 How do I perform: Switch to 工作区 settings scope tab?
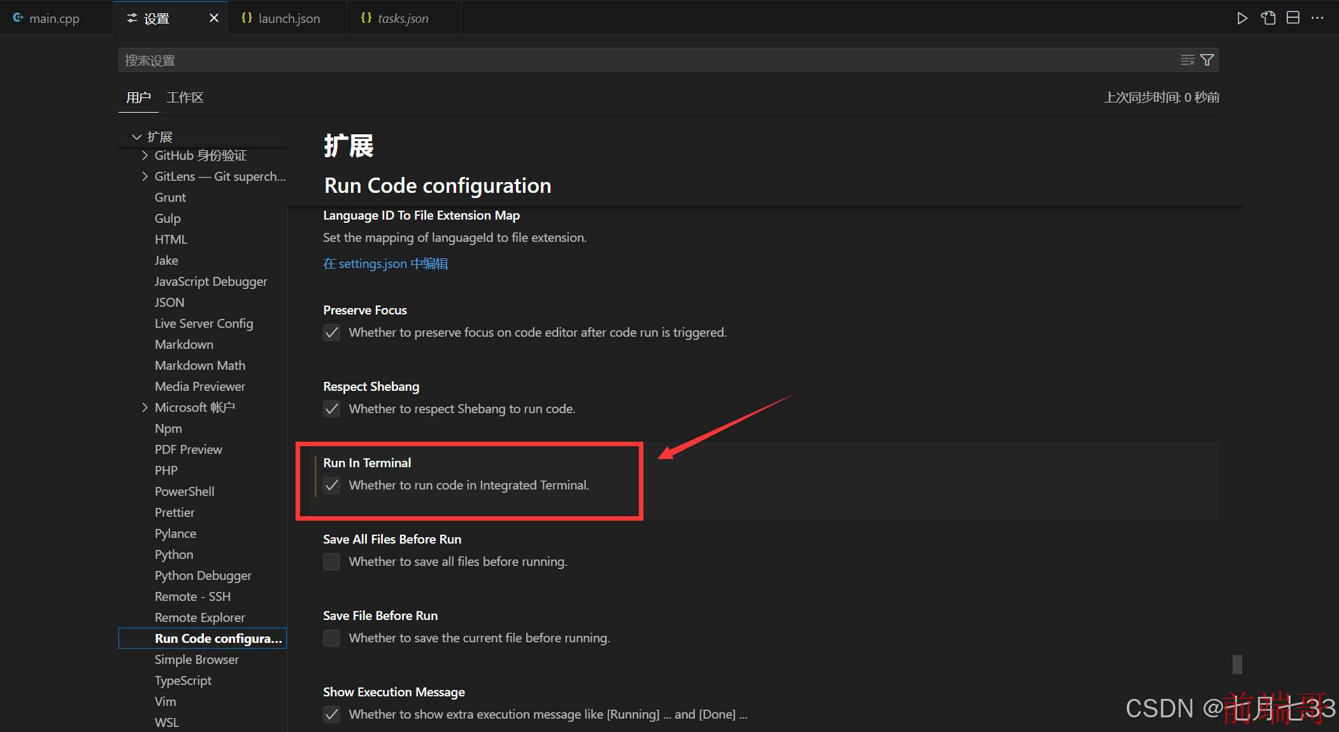185,97
